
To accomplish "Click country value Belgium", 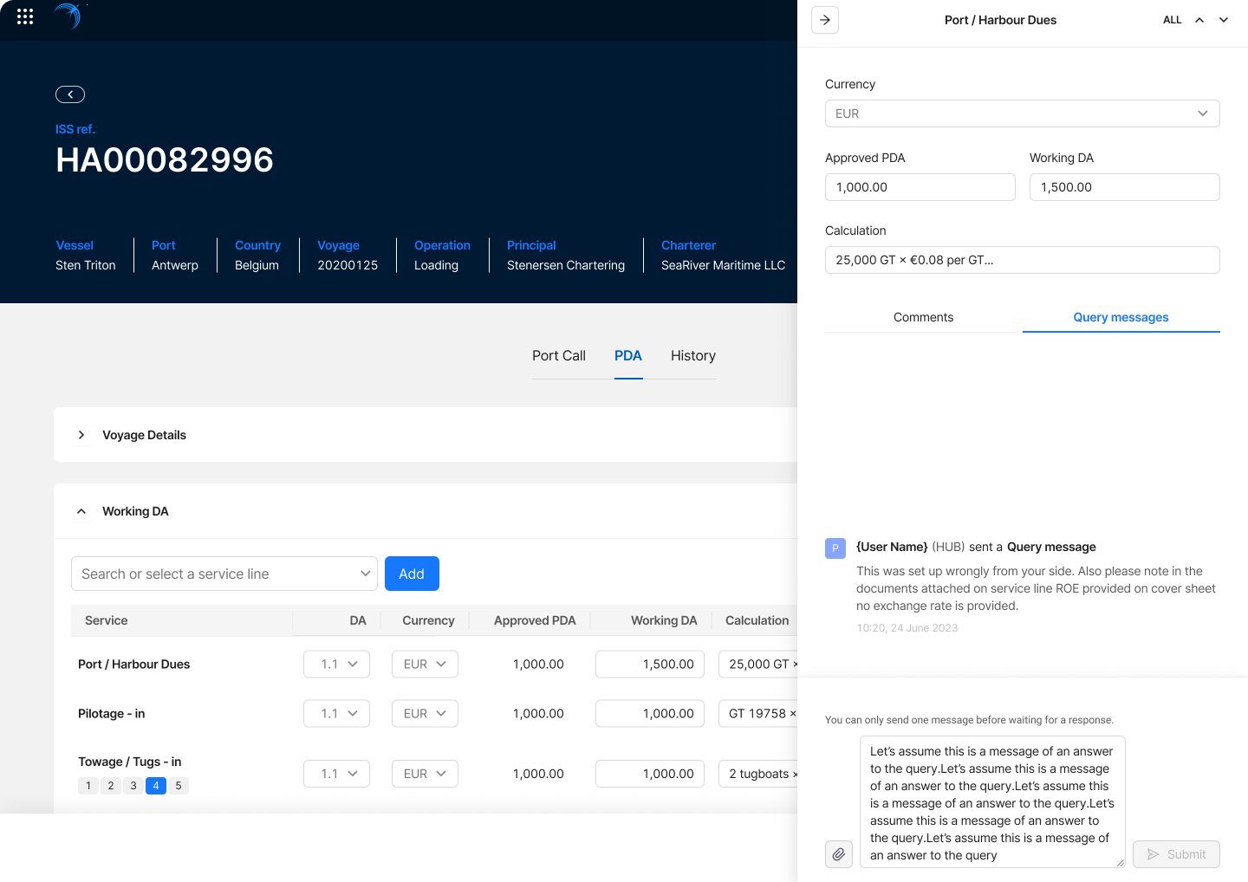I will point(257,265).
